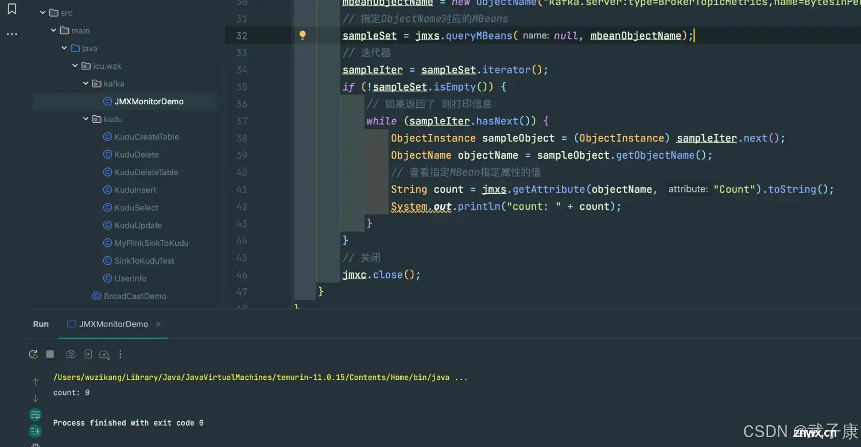Viewport: 861px width, 447px height.
Task: Click queryMBeans method call on line 32
Action: pos(478,36)
